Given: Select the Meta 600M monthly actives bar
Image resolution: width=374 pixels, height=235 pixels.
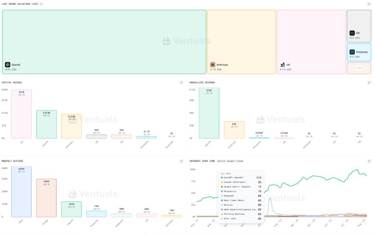Looking at the screenshot, I should (x=22, y=191).
